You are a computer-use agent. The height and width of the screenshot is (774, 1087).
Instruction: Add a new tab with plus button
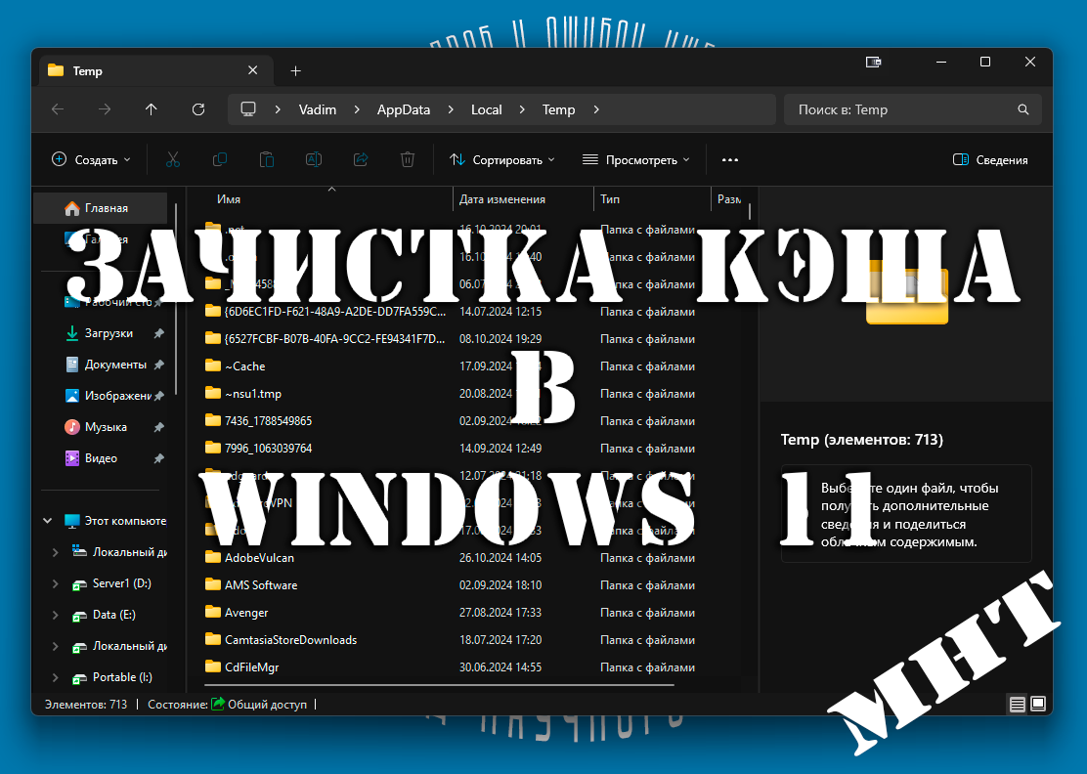click(x=296, y=70)
